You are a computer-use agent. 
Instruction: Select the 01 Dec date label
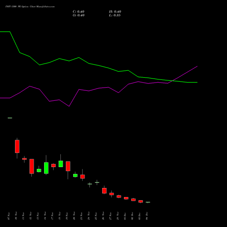pos(125,216)
